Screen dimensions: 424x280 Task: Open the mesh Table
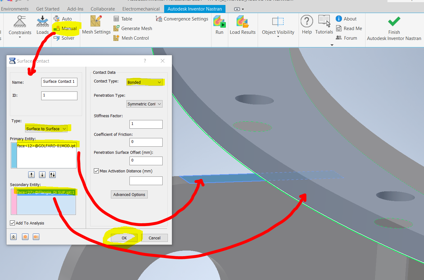(x=123, y=19)
